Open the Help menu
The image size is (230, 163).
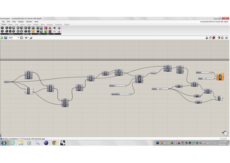click(x=36, y=21)
